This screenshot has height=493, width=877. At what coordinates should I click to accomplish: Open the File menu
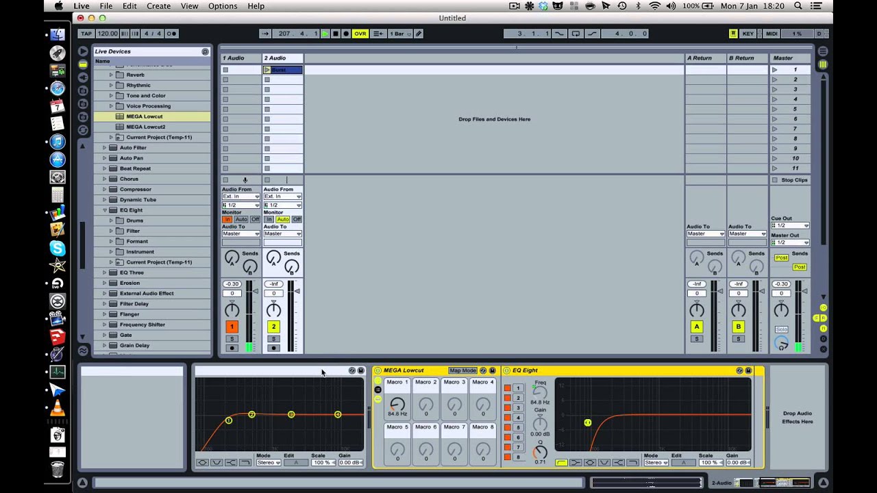click(x=106, y=6)
